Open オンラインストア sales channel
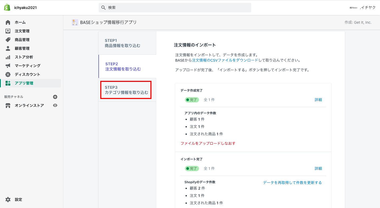 (x=29, y=106)
